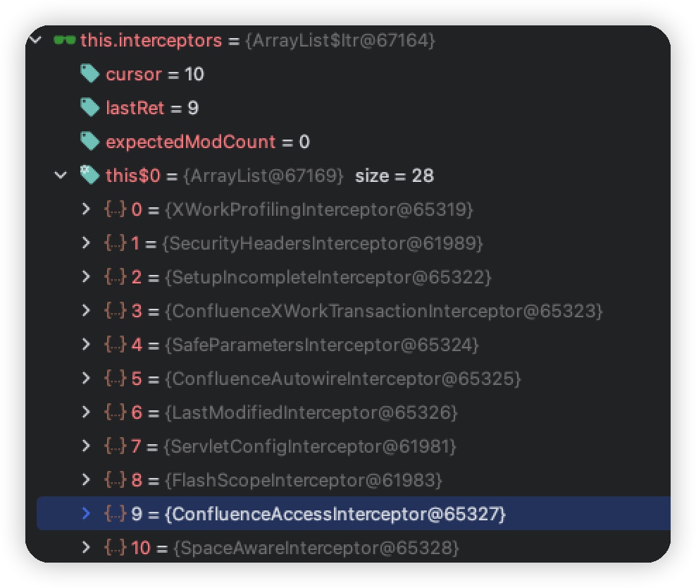Click the size = 28 label
This screenshot has height=588, width=696.
[394, 176]
